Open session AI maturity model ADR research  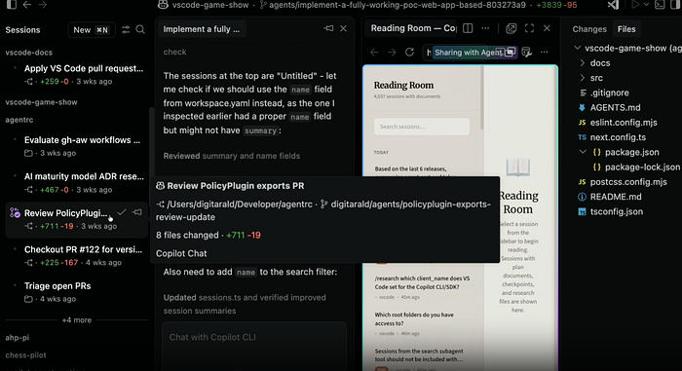(x=77, y=183)
